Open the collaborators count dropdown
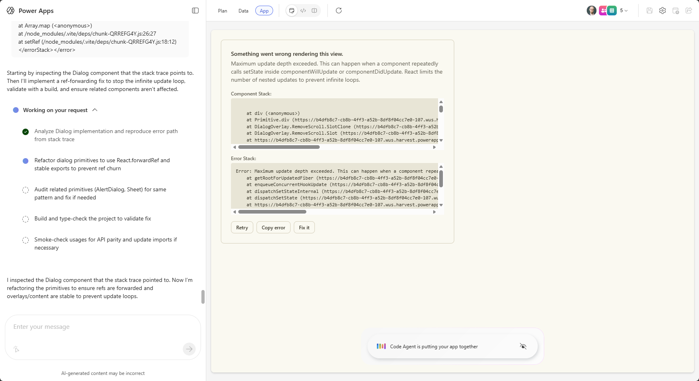Viewport: 699px width, 381px height. [624, 11]
